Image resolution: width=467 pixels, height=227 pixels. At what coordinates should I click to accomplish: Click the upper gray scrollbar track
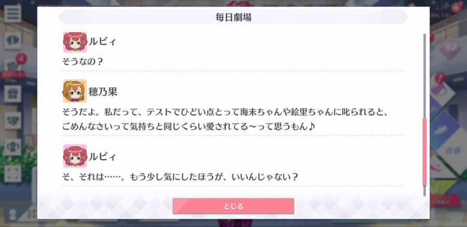pos(424,76)
